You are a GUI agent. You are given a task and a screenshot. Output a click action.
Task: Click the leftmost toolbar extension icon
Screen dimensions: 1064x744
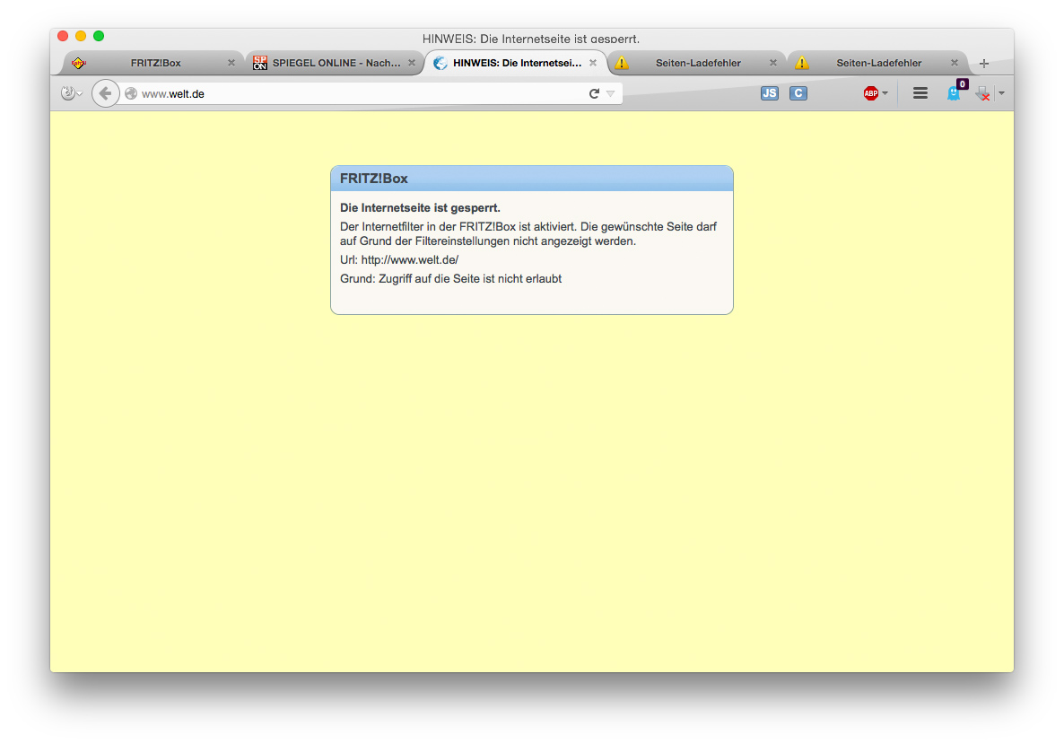[67, 93]
